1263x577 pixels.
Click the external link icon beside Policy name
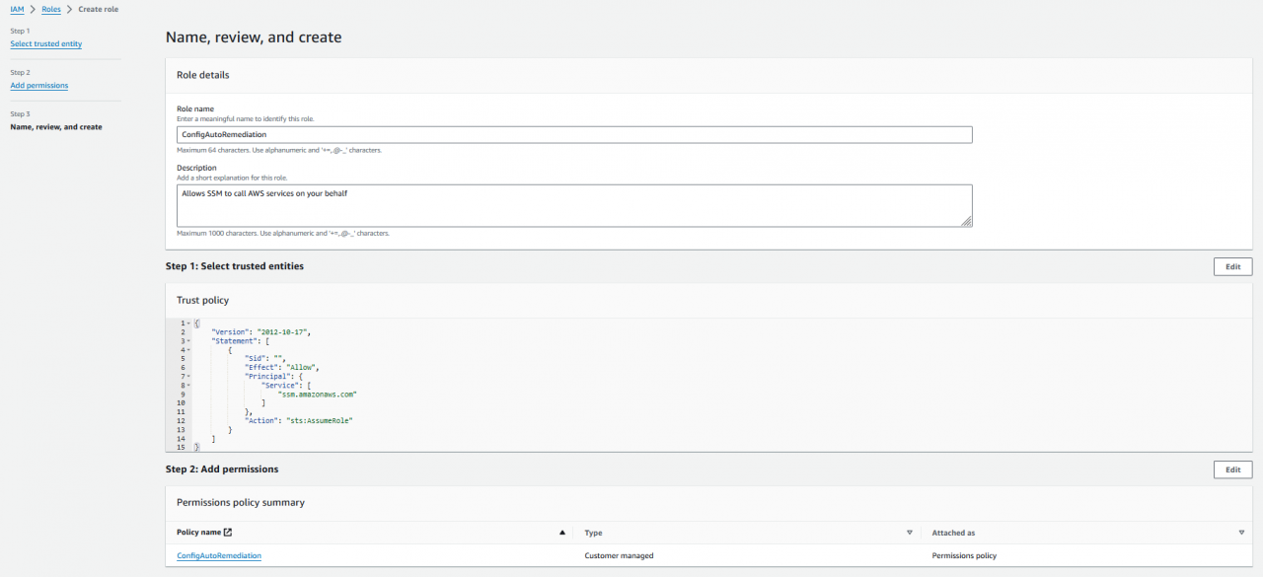click(228, 533)
